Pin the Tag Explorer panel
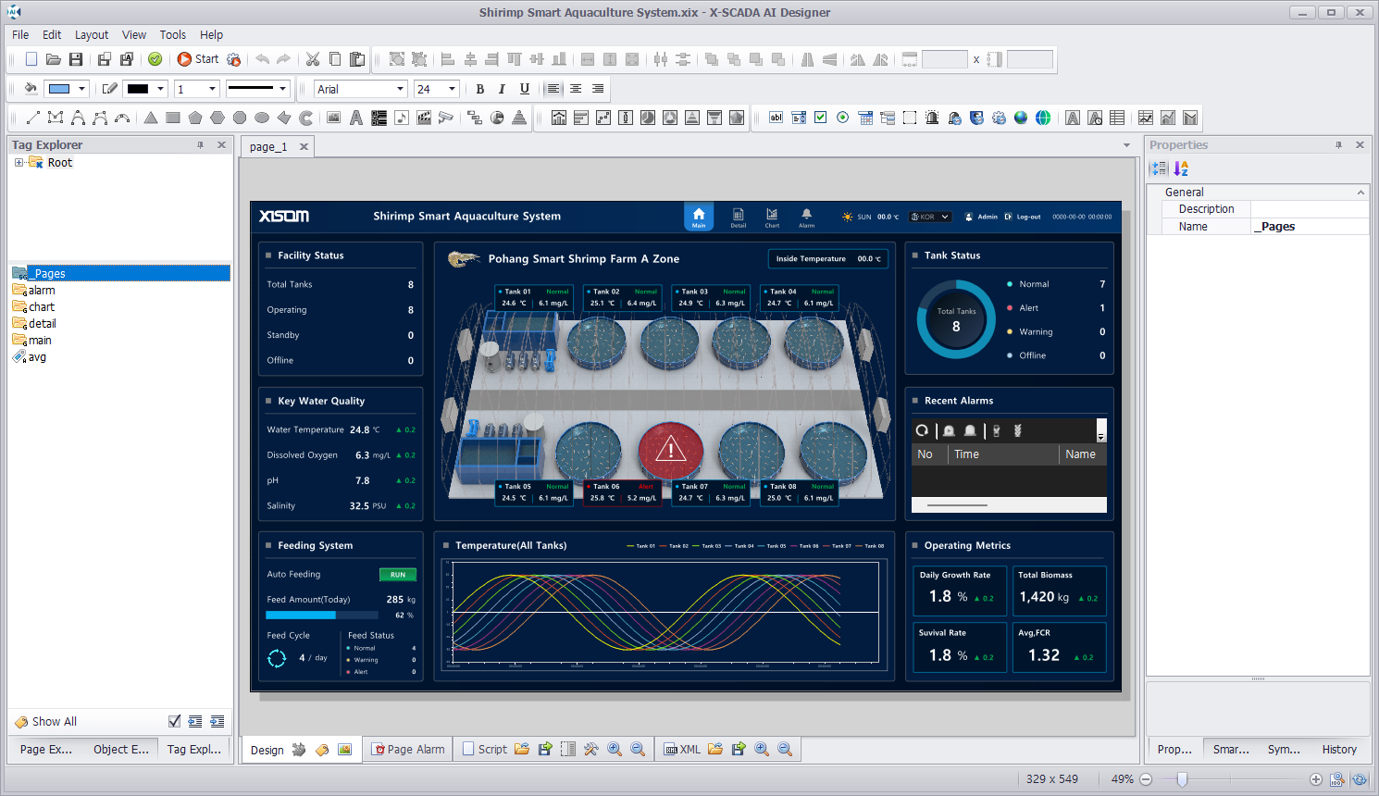Viewport: 1379px width, 796px height. point(200,145)
